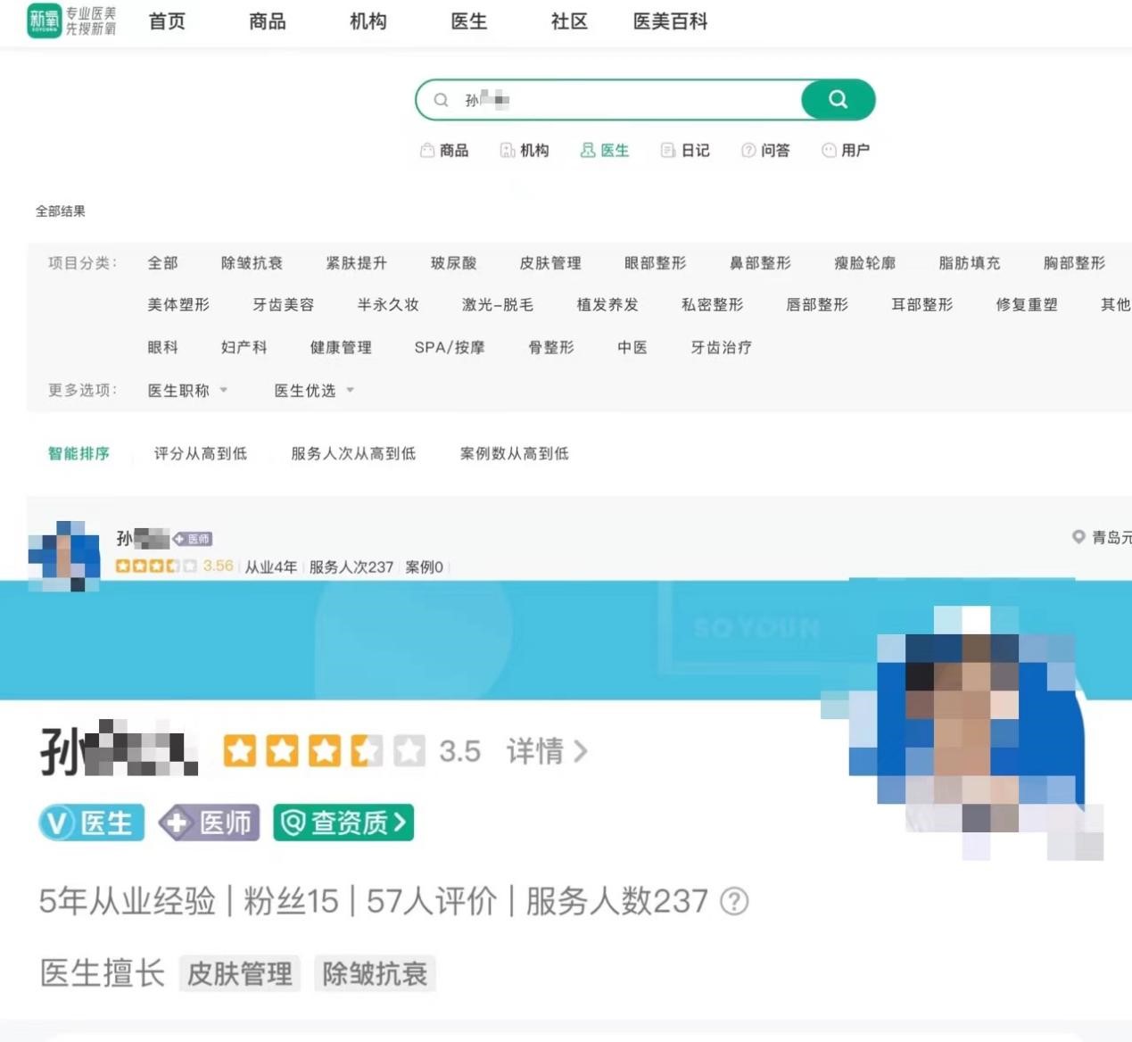Open the 医美百科 navigation menu item
The height and width of the screenshot is (1042, 1132).
(x=670, y=21)
